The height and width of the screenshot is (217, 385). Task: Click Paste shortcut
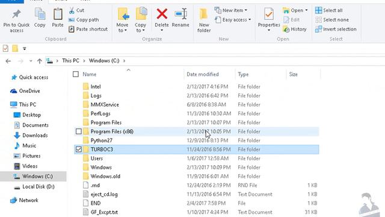tap(88, 29)
